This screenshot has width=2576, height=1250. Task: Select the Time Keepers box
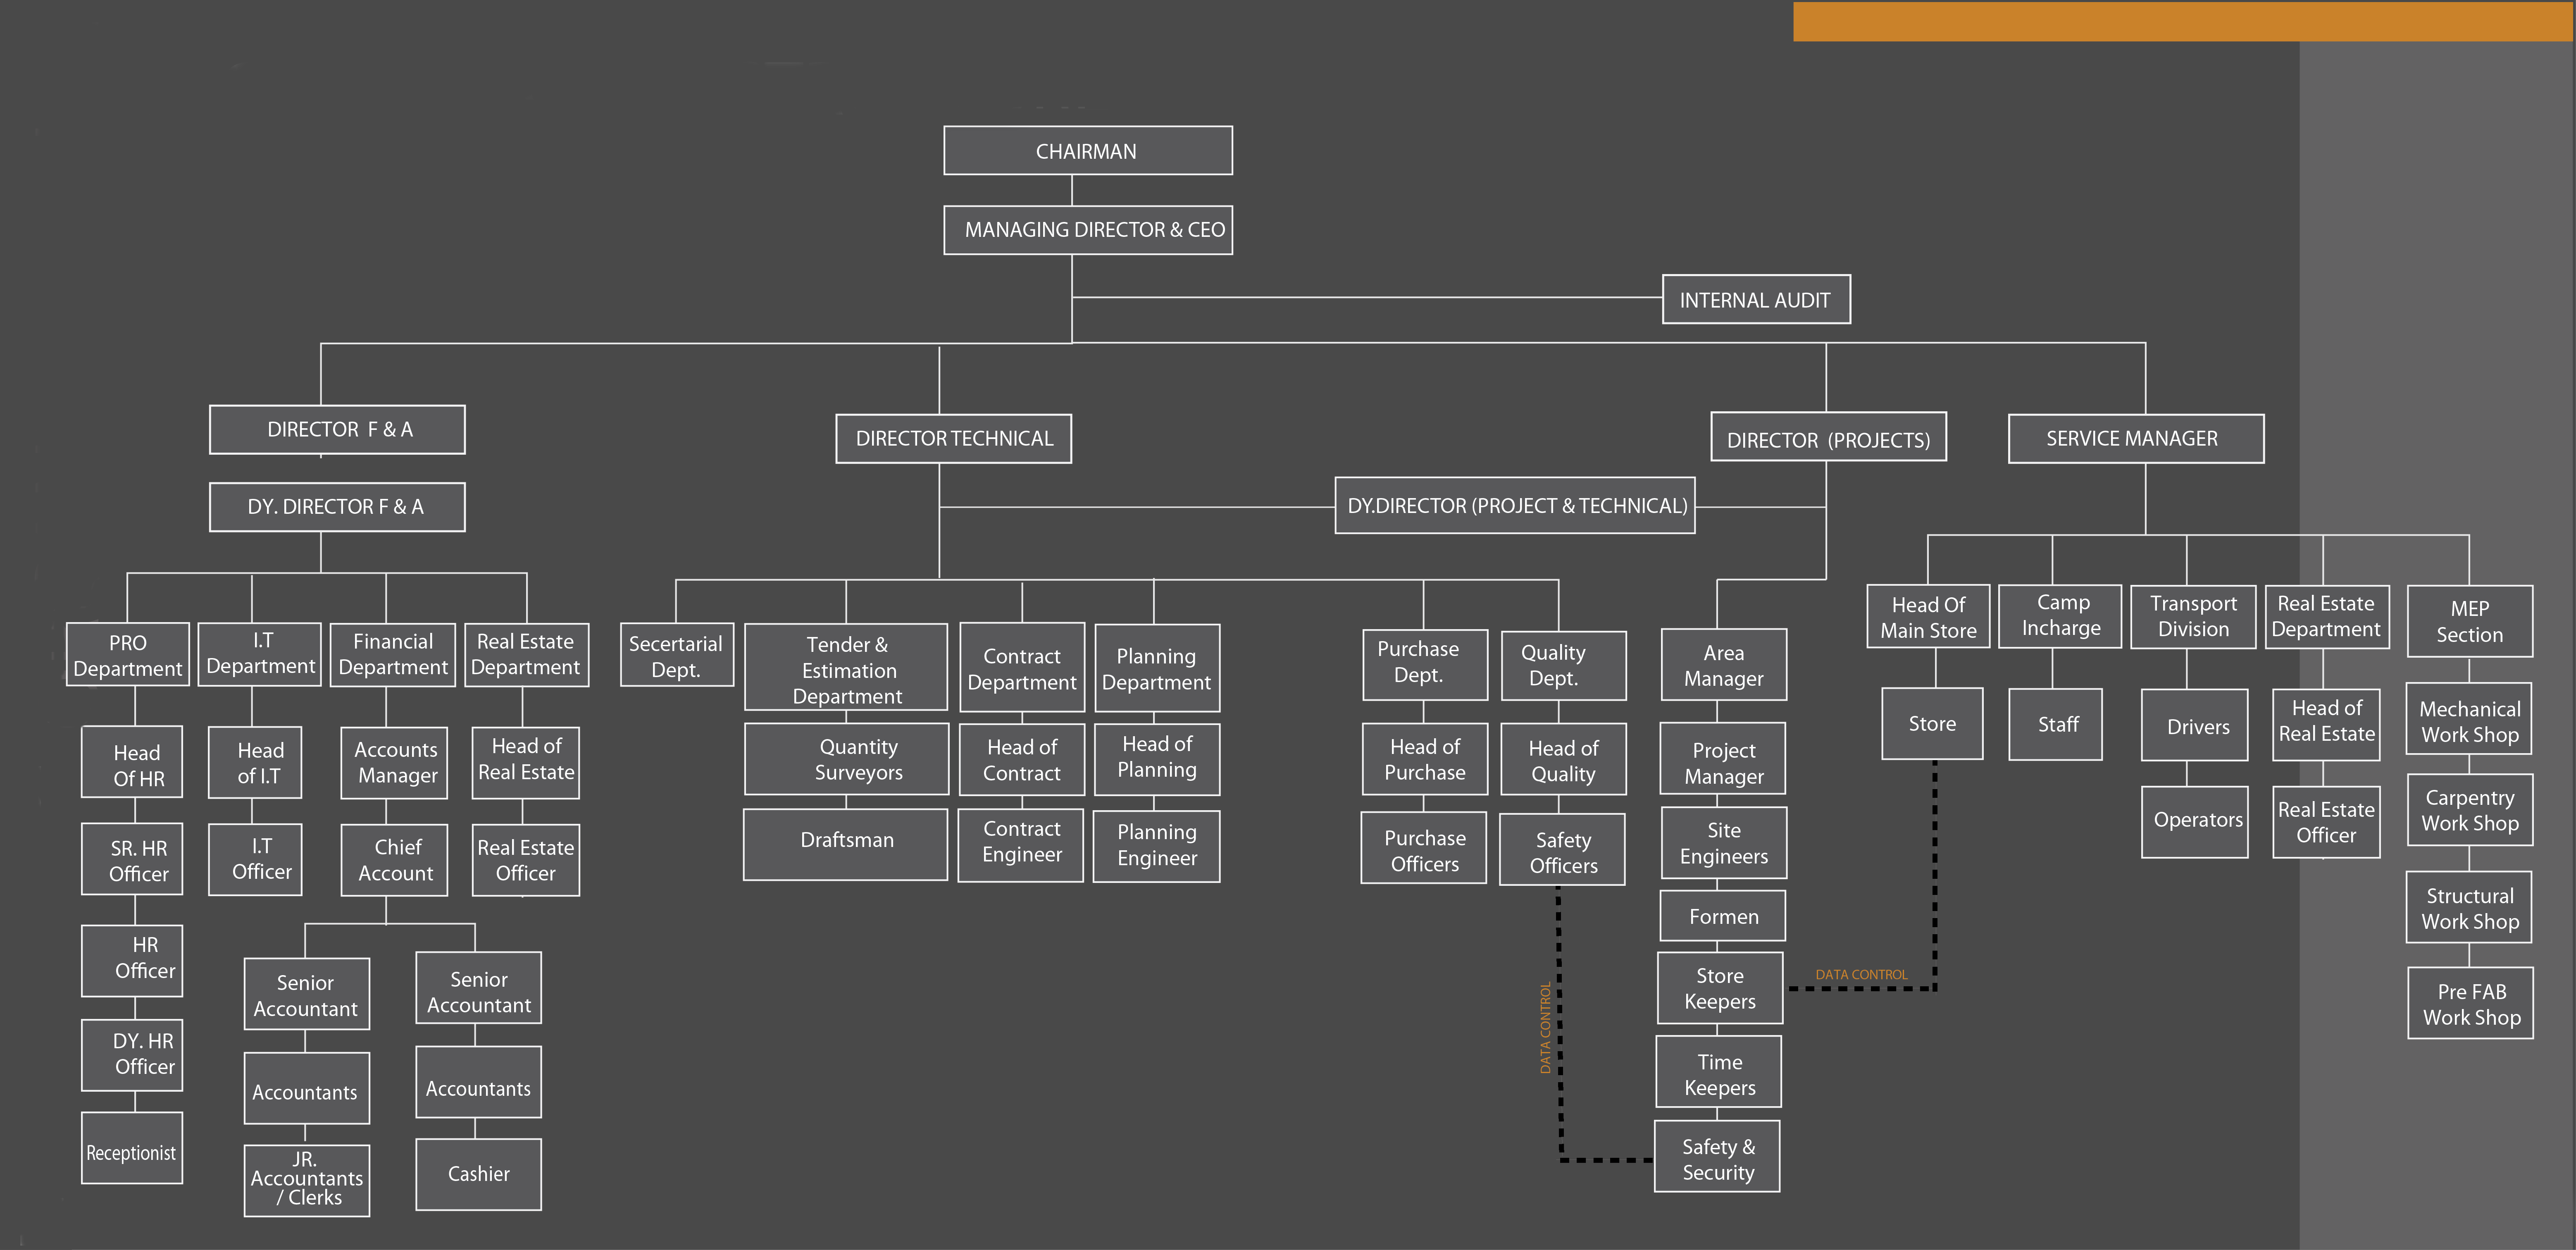tap(1719, 1072)
